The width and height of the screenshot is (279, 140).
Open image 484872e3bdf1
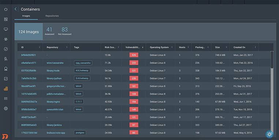pyautogui.click(x=29, y=117)
